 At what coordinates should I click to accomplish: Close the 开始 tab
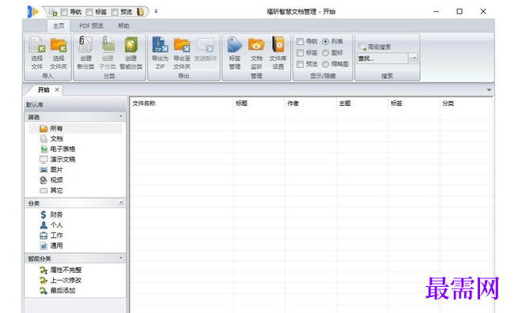57,89
